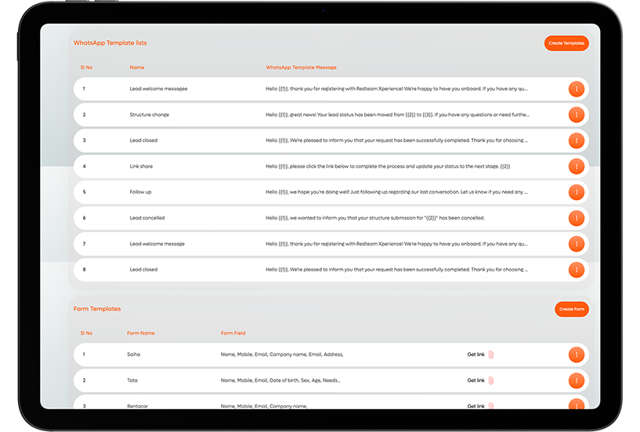The height and width of the screenshot is (432, 640).
Task: Click Saiha form fields list text
Action: [282, 354]
